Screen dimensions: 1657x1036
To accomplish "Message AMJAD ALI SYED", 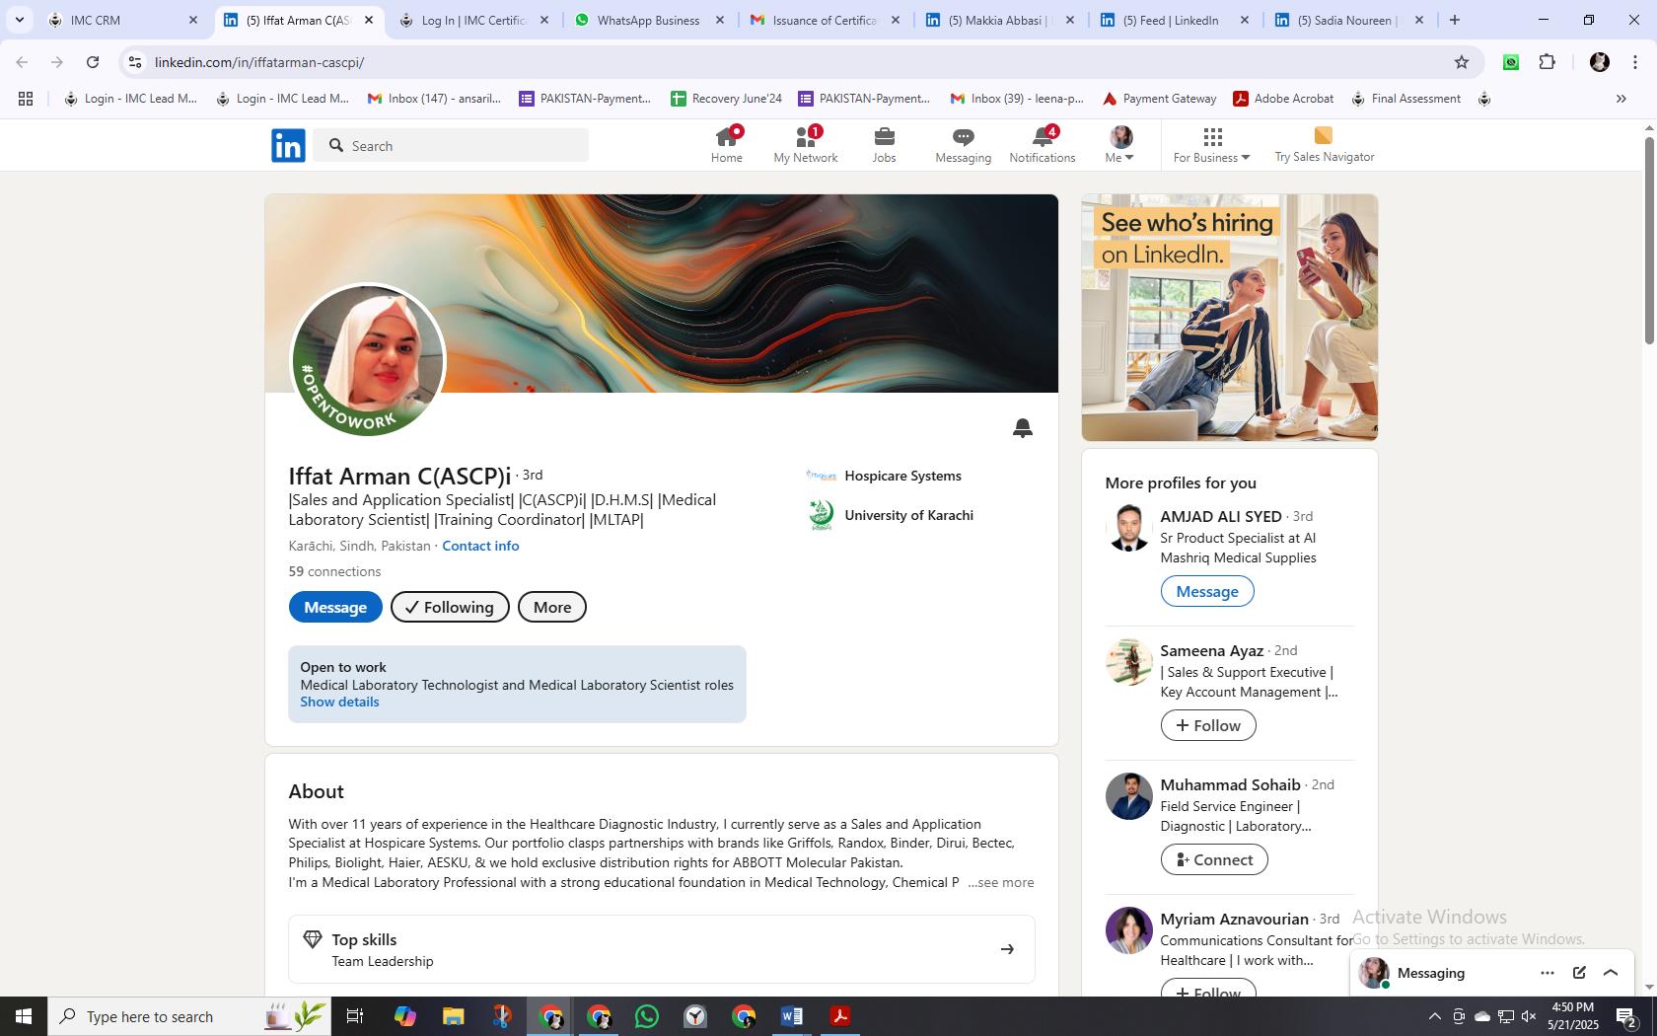I will (x=1207, y=591).
